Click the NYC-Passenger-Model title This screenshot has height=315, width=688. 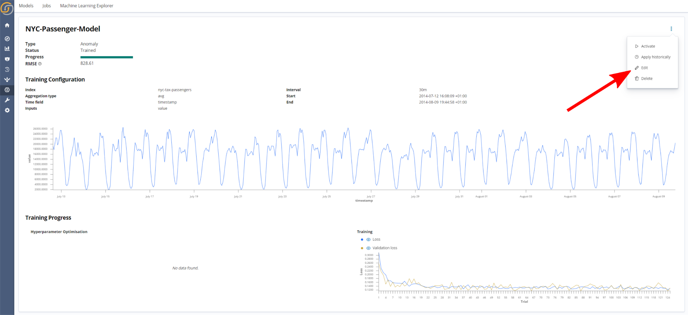[63, 29]
